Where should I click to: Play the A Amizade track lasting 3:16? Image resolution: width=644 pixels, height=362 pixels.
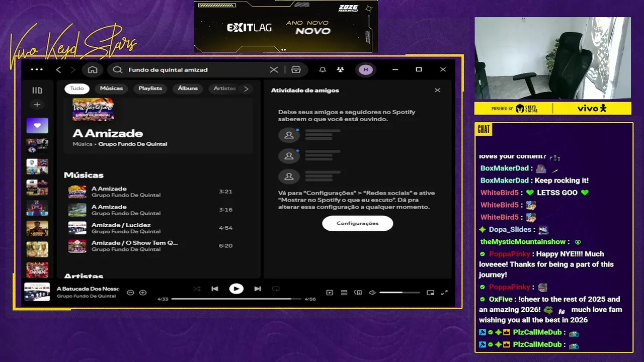coord(158,210)
